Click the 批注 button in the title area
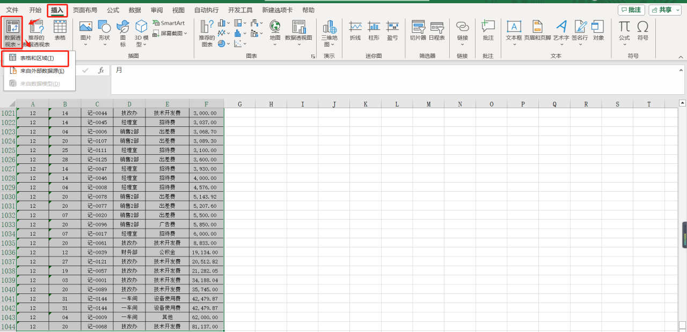Screen dimensions: 687x332 click(x=631, y=10)
